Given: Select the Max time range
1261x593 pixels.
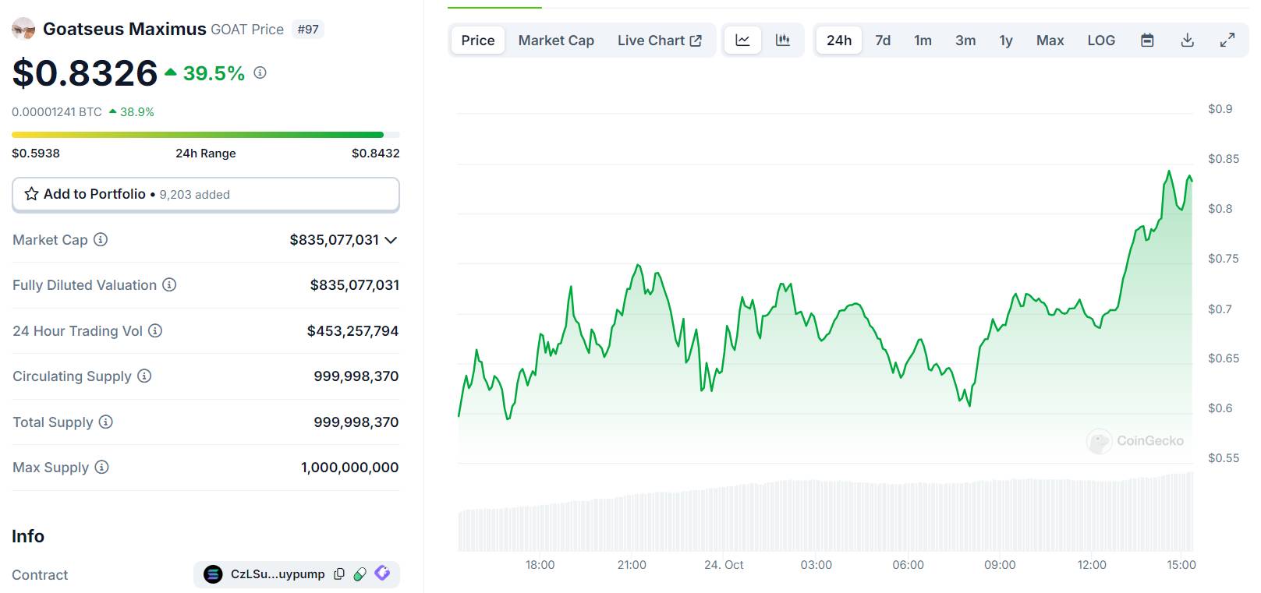Looking at the screenshot, I should pyautogui.click(x=1050, y=41).
